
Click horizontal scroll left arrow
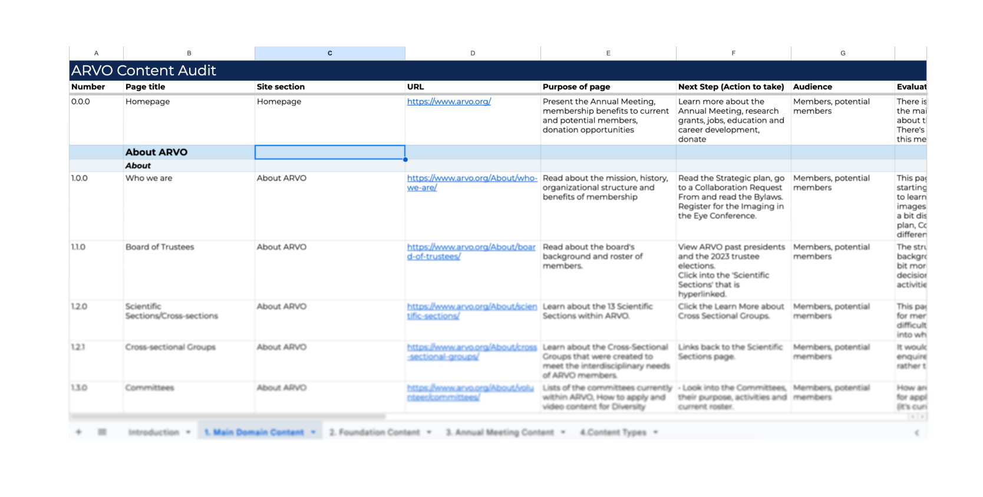click(x=913, y=416)
